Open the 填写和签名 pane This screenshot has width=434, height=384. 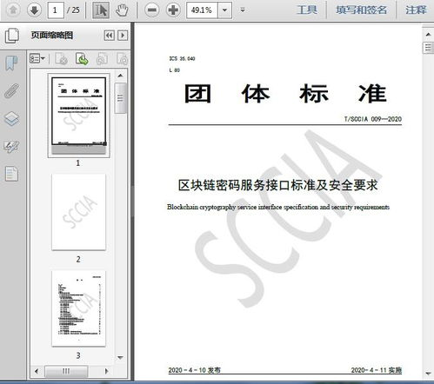click(361, 10)
